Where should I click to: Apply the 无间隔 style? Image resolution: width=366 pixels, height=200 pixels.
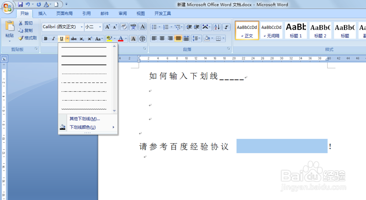pos(271,31)
